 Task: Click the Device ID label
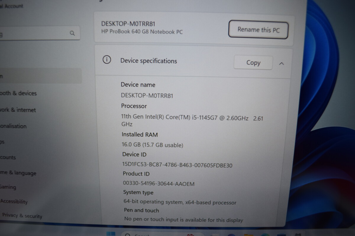tap(134, 154)
